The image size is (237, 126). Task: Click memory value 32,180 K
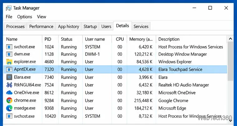coord(144,93)
